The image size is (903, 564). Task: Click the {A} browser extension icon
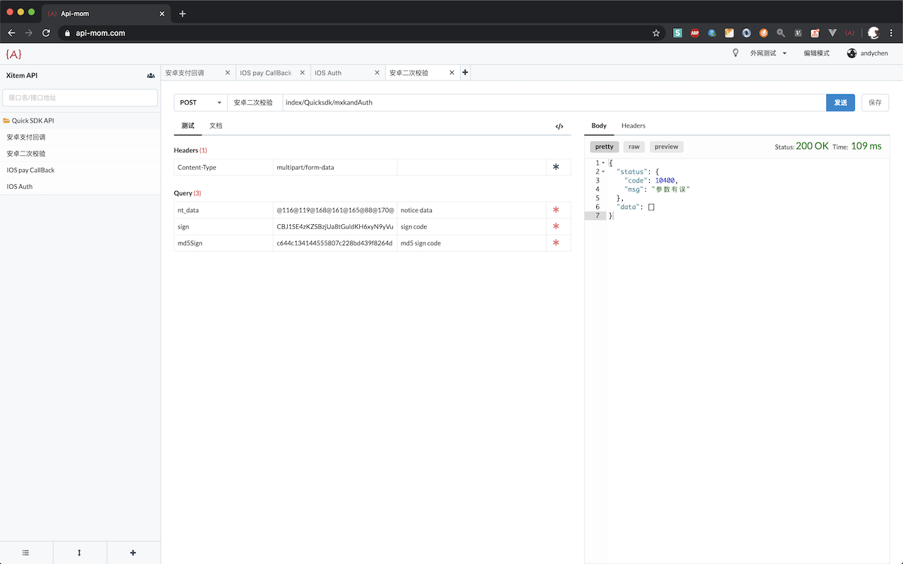[849, 33]
